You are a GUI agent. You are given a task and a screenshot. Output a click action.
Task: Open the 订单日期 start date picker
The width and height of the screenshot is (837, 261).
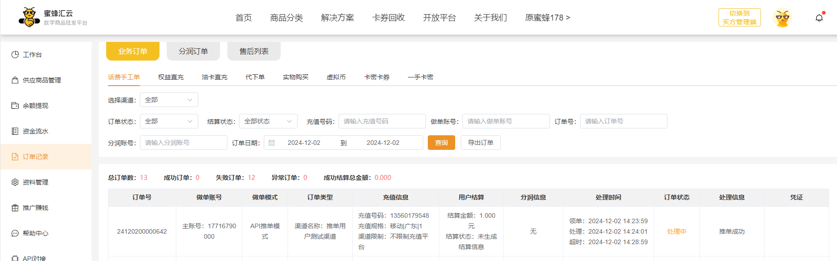point(303,143)
